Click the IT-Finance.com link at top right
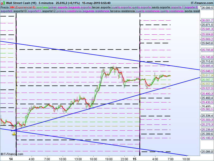The height and width of the screenshot is (161, 214). [x=202, y=3]
